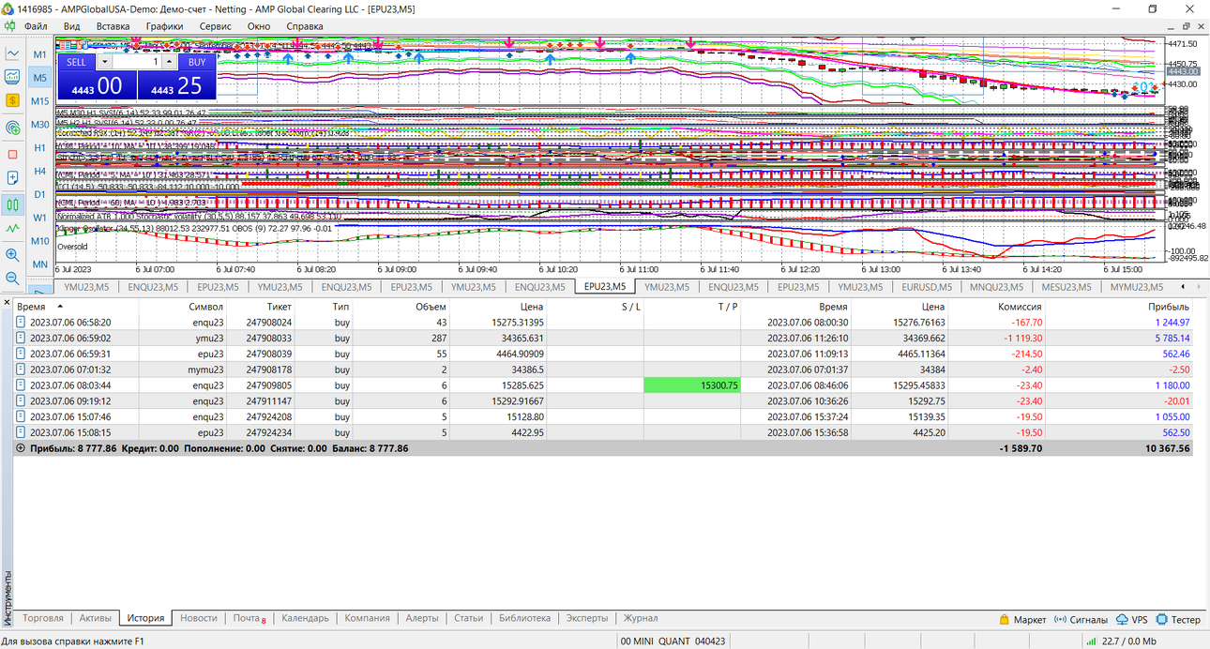Switch to the Журнал tab
1210x649 pixels.
(641, 619)
